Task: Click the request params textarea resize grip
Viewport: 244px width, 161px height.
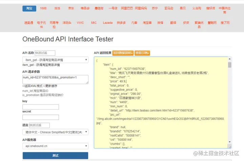Action: [x=87, y=83]
